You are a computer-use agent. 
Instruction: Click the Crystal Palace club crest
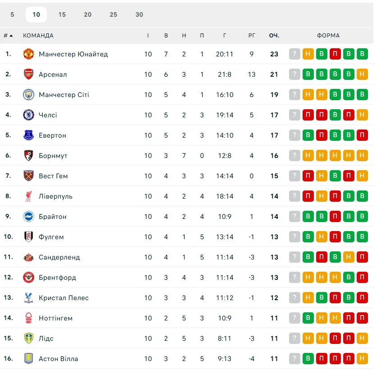(29, 298)
